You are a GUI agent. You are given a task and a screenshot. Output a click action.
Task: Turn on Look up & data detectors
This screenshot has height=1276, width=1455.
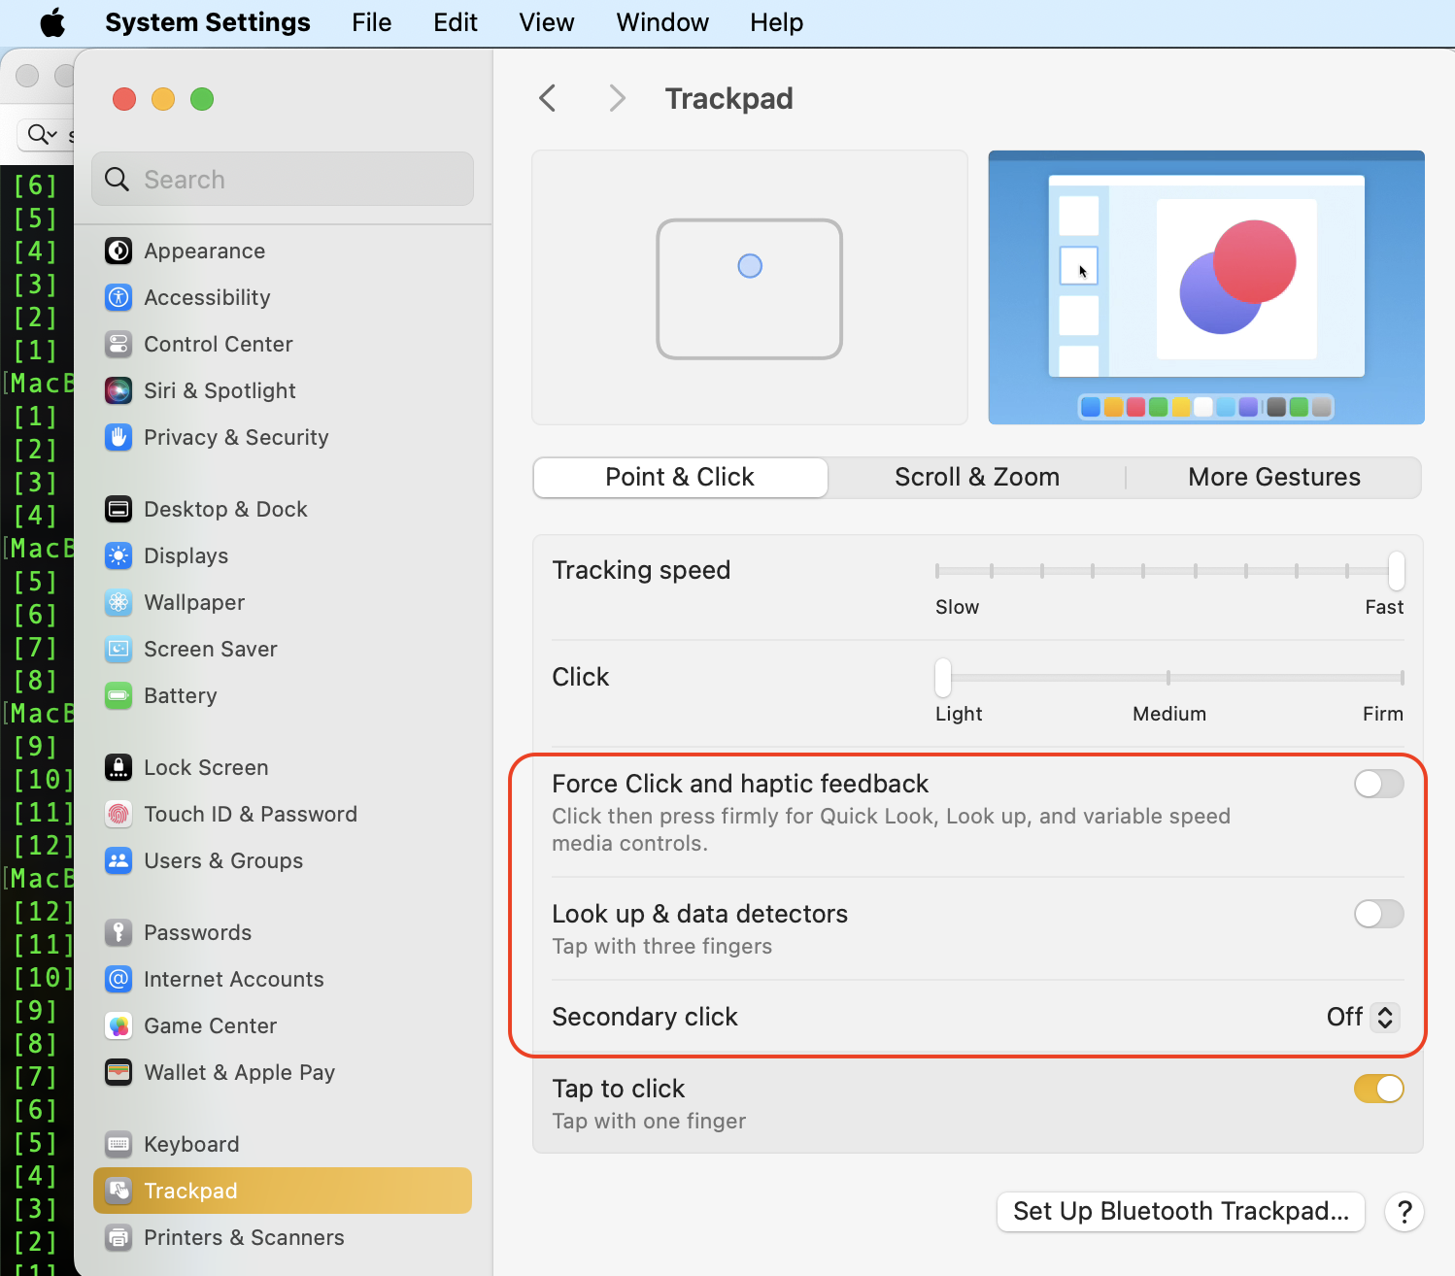(1378, 914)
